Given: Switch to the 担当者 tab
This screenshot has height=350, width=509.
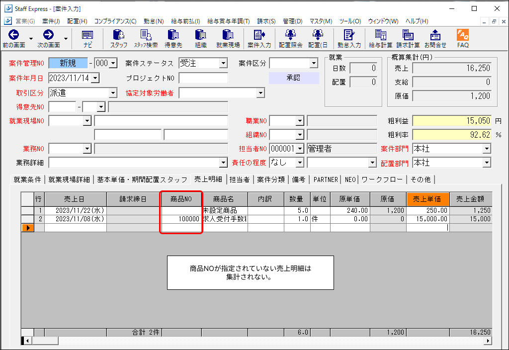Looking at the screenshot, I should point(240,179).
